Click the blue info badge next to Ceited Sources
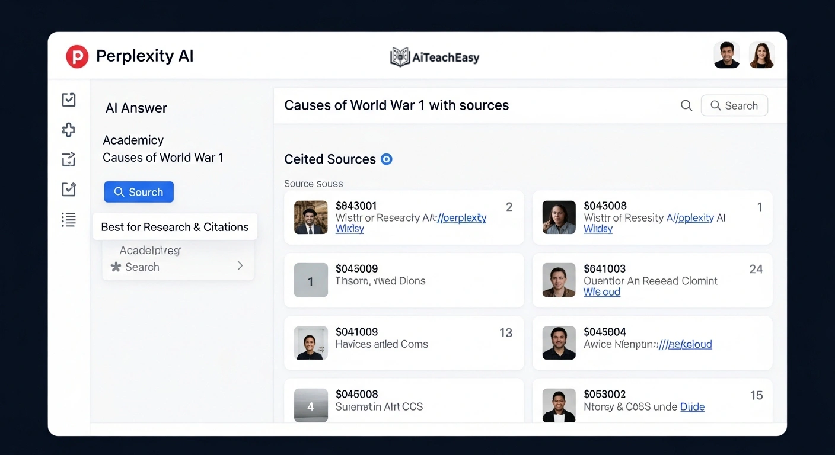 coord(386,159)
